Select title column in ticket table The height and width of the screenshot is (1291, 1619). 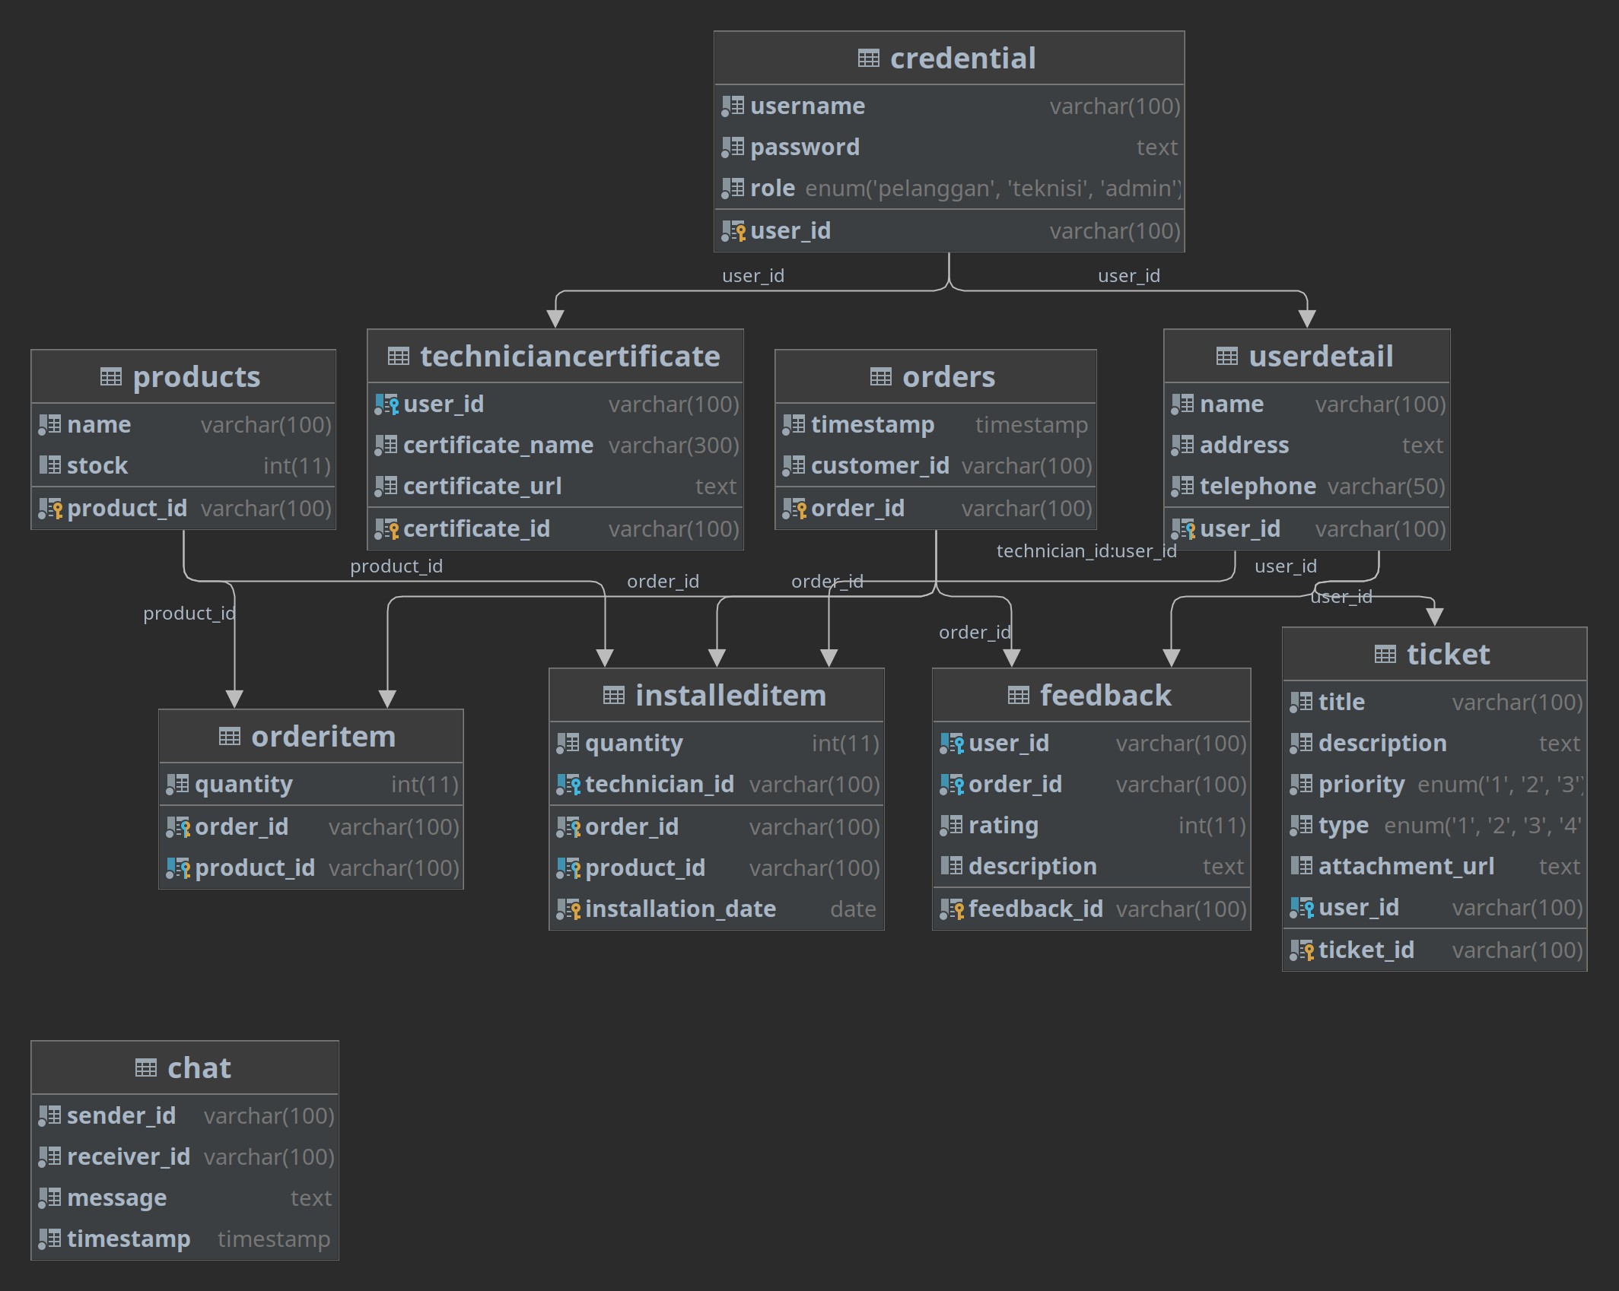(1435, 703)
